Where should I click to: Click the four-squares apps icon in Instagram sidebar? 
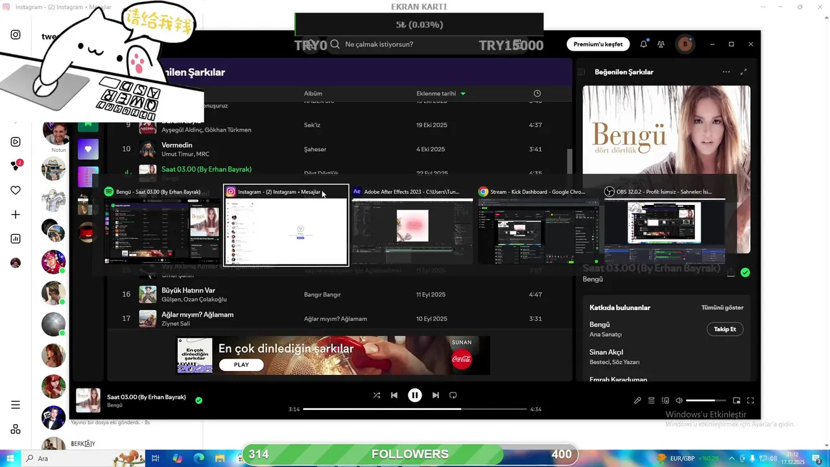tap(16, 429)
